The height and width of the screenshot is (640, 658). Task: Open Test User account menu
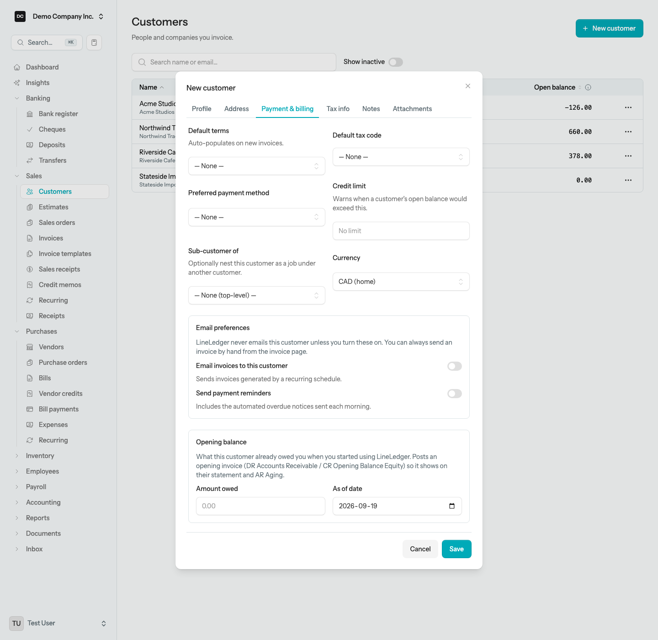pos(58,624)
